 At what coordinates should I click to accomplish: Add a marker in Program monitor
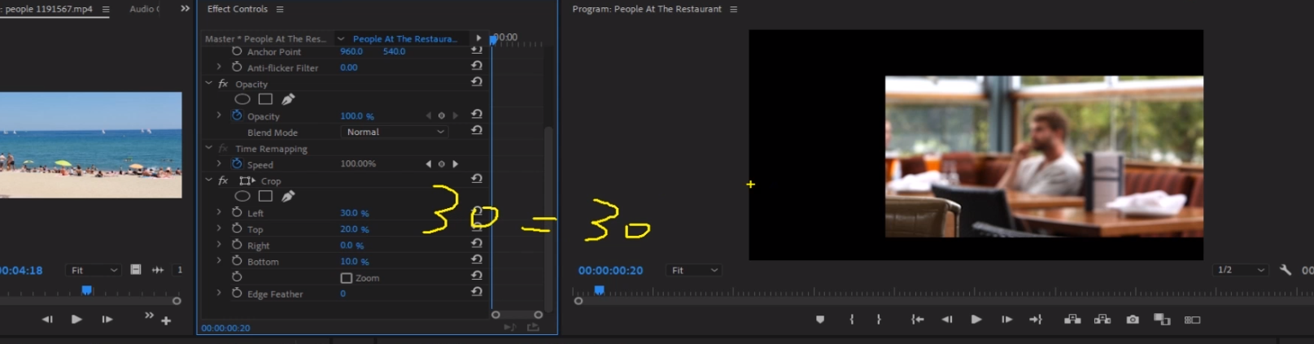(x=820, y=320)
